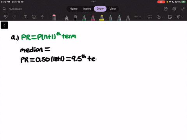Choose the pink-red pen
Image resolution: width=187 pixels, height=140 pixels.
pos(93,17)
